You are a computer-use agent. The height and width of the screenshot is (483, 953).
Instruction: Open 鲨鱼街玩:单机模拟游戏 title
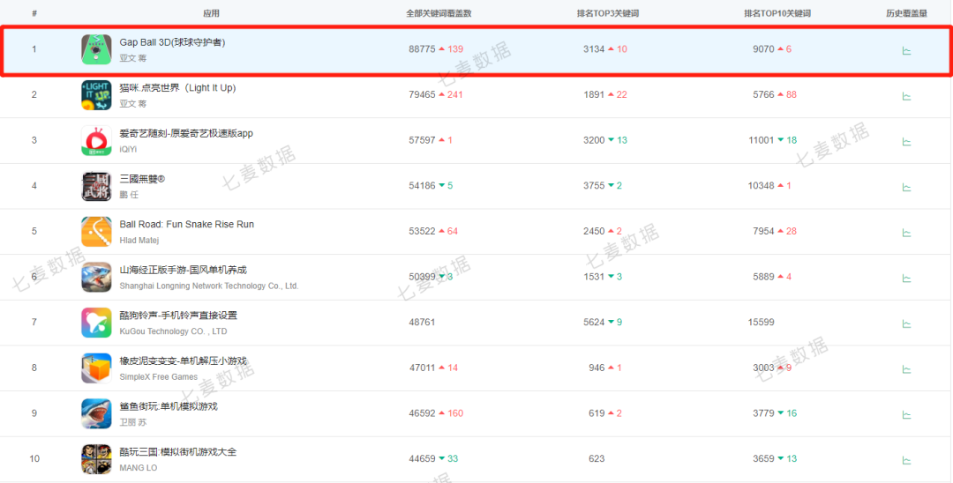pos(169,406)
